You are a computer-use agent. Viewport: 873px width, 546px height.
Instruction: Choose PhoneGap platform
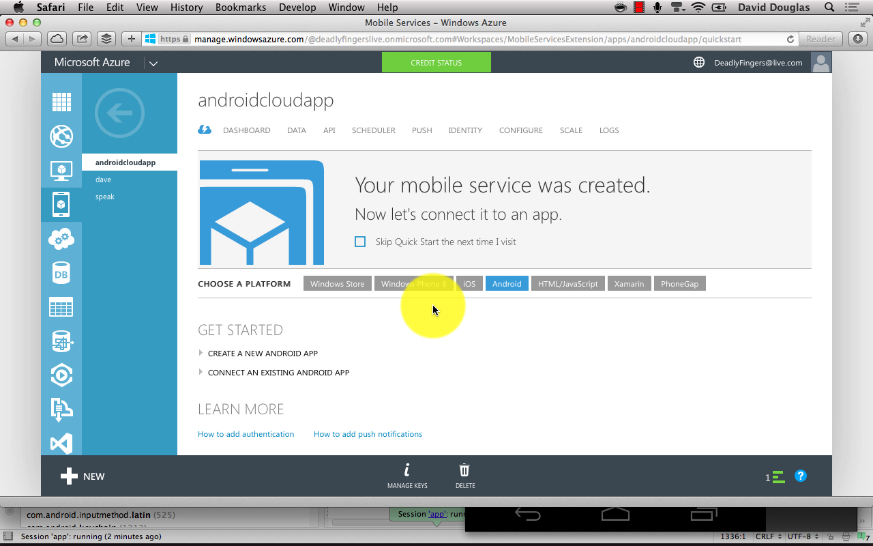(x=680, y=284)
